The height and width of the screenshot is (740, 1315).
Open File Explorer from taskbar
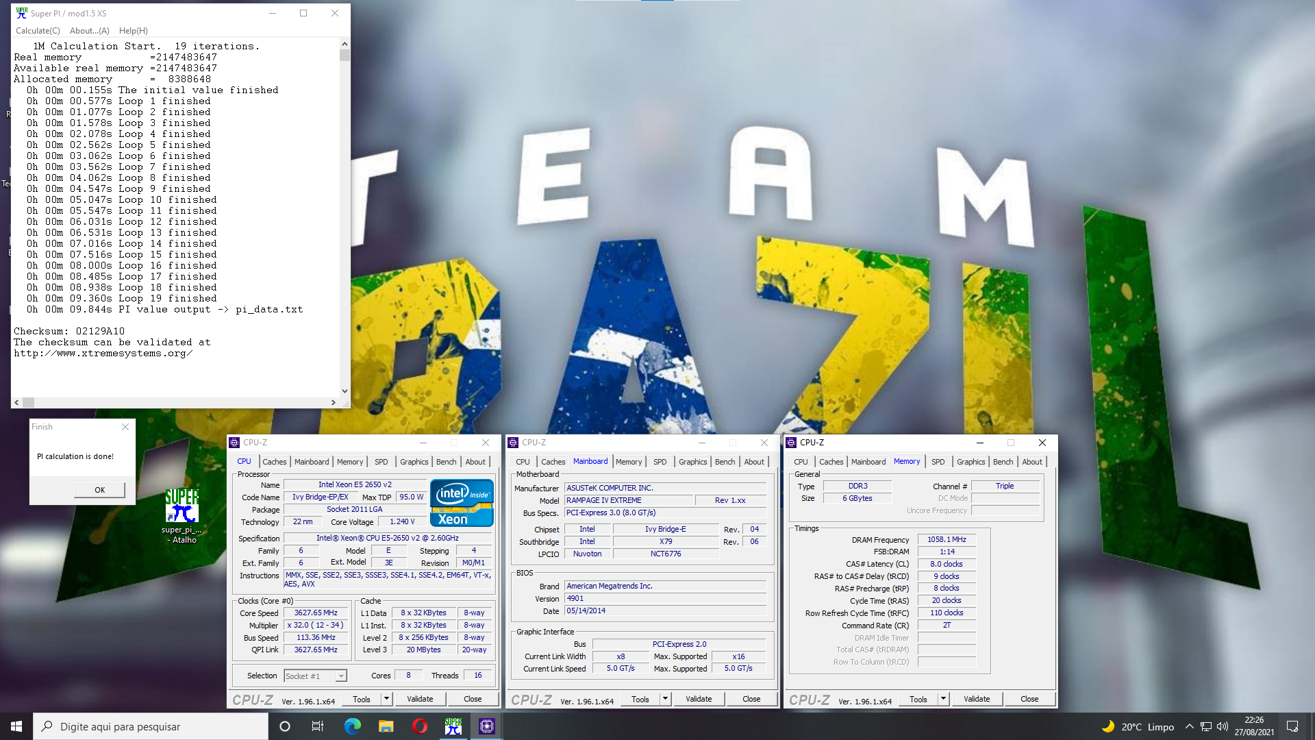click(x=386, y=726)
